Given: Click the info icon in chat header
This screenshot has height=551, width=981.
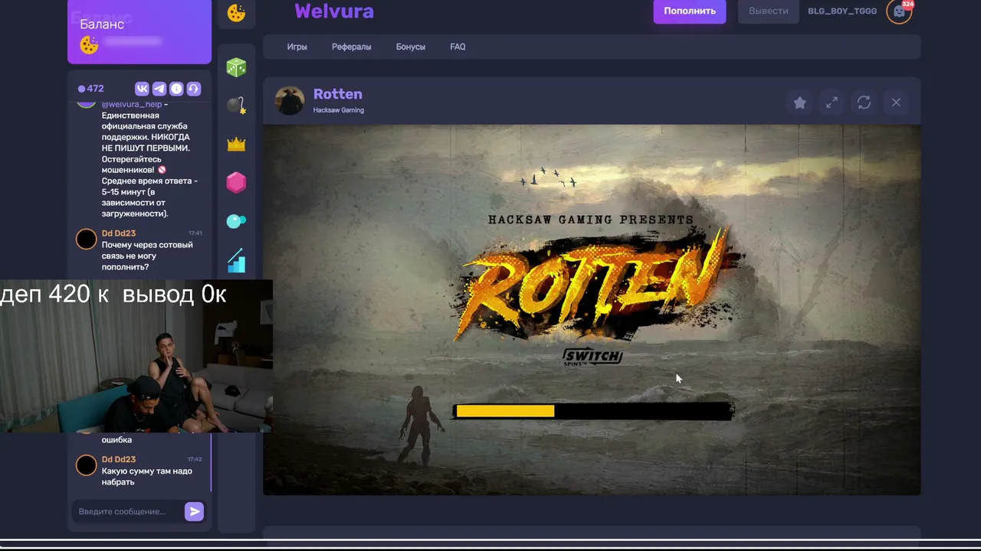Looking at the screenshot, I should (176, 89).
